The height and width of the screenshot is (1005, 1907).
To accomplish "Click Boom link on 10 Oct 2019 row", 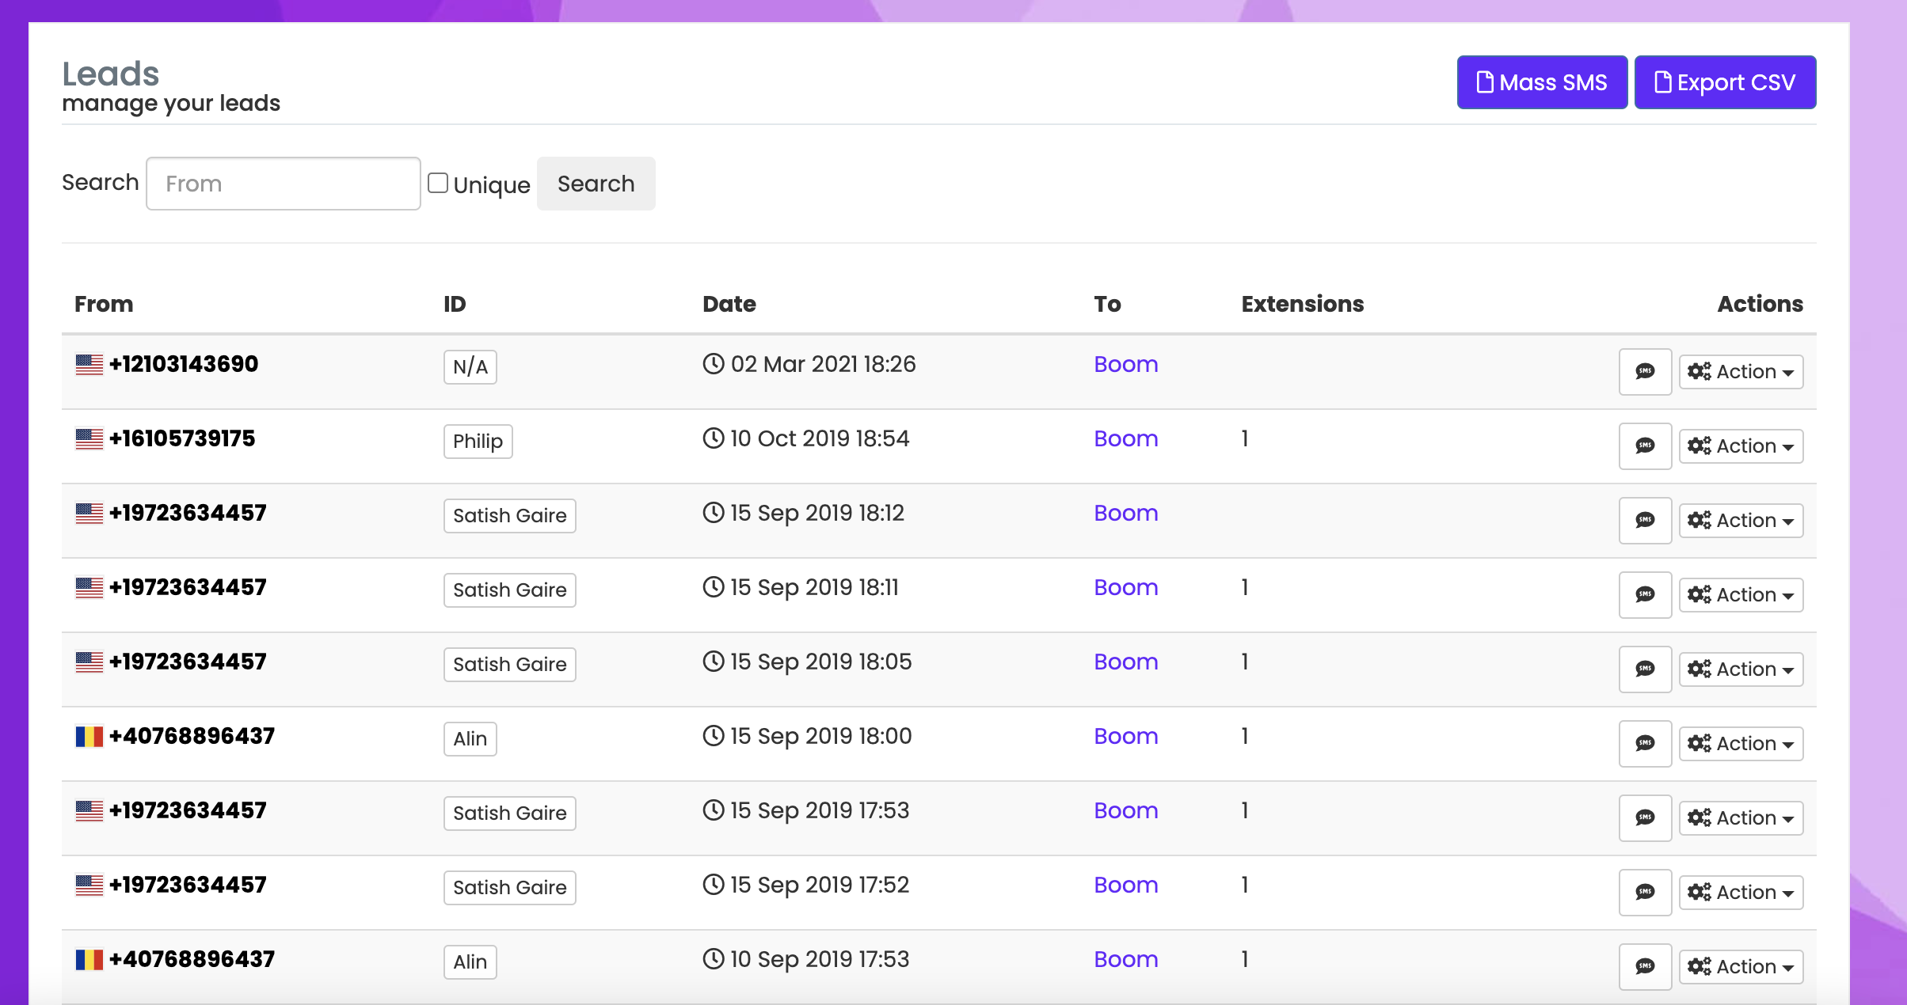I will point(1125,438).
